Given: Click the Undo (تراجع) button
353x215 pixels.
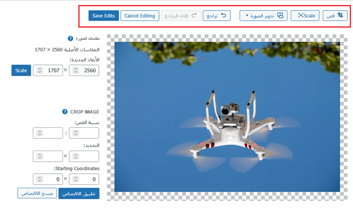Looking at the screenshot, I should [x=216, y=16].
